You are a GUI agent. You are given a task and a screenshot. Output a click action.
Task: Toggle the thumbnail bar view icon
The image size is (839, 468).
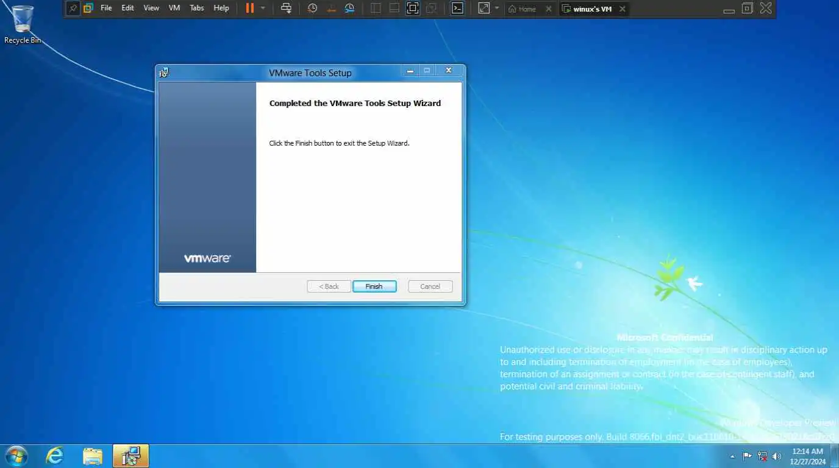394,9
